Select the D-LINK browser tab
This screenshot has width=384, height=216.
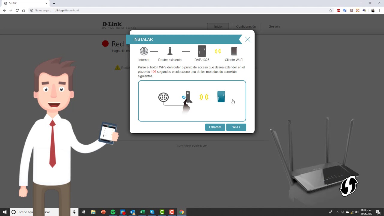pos(25,3)
